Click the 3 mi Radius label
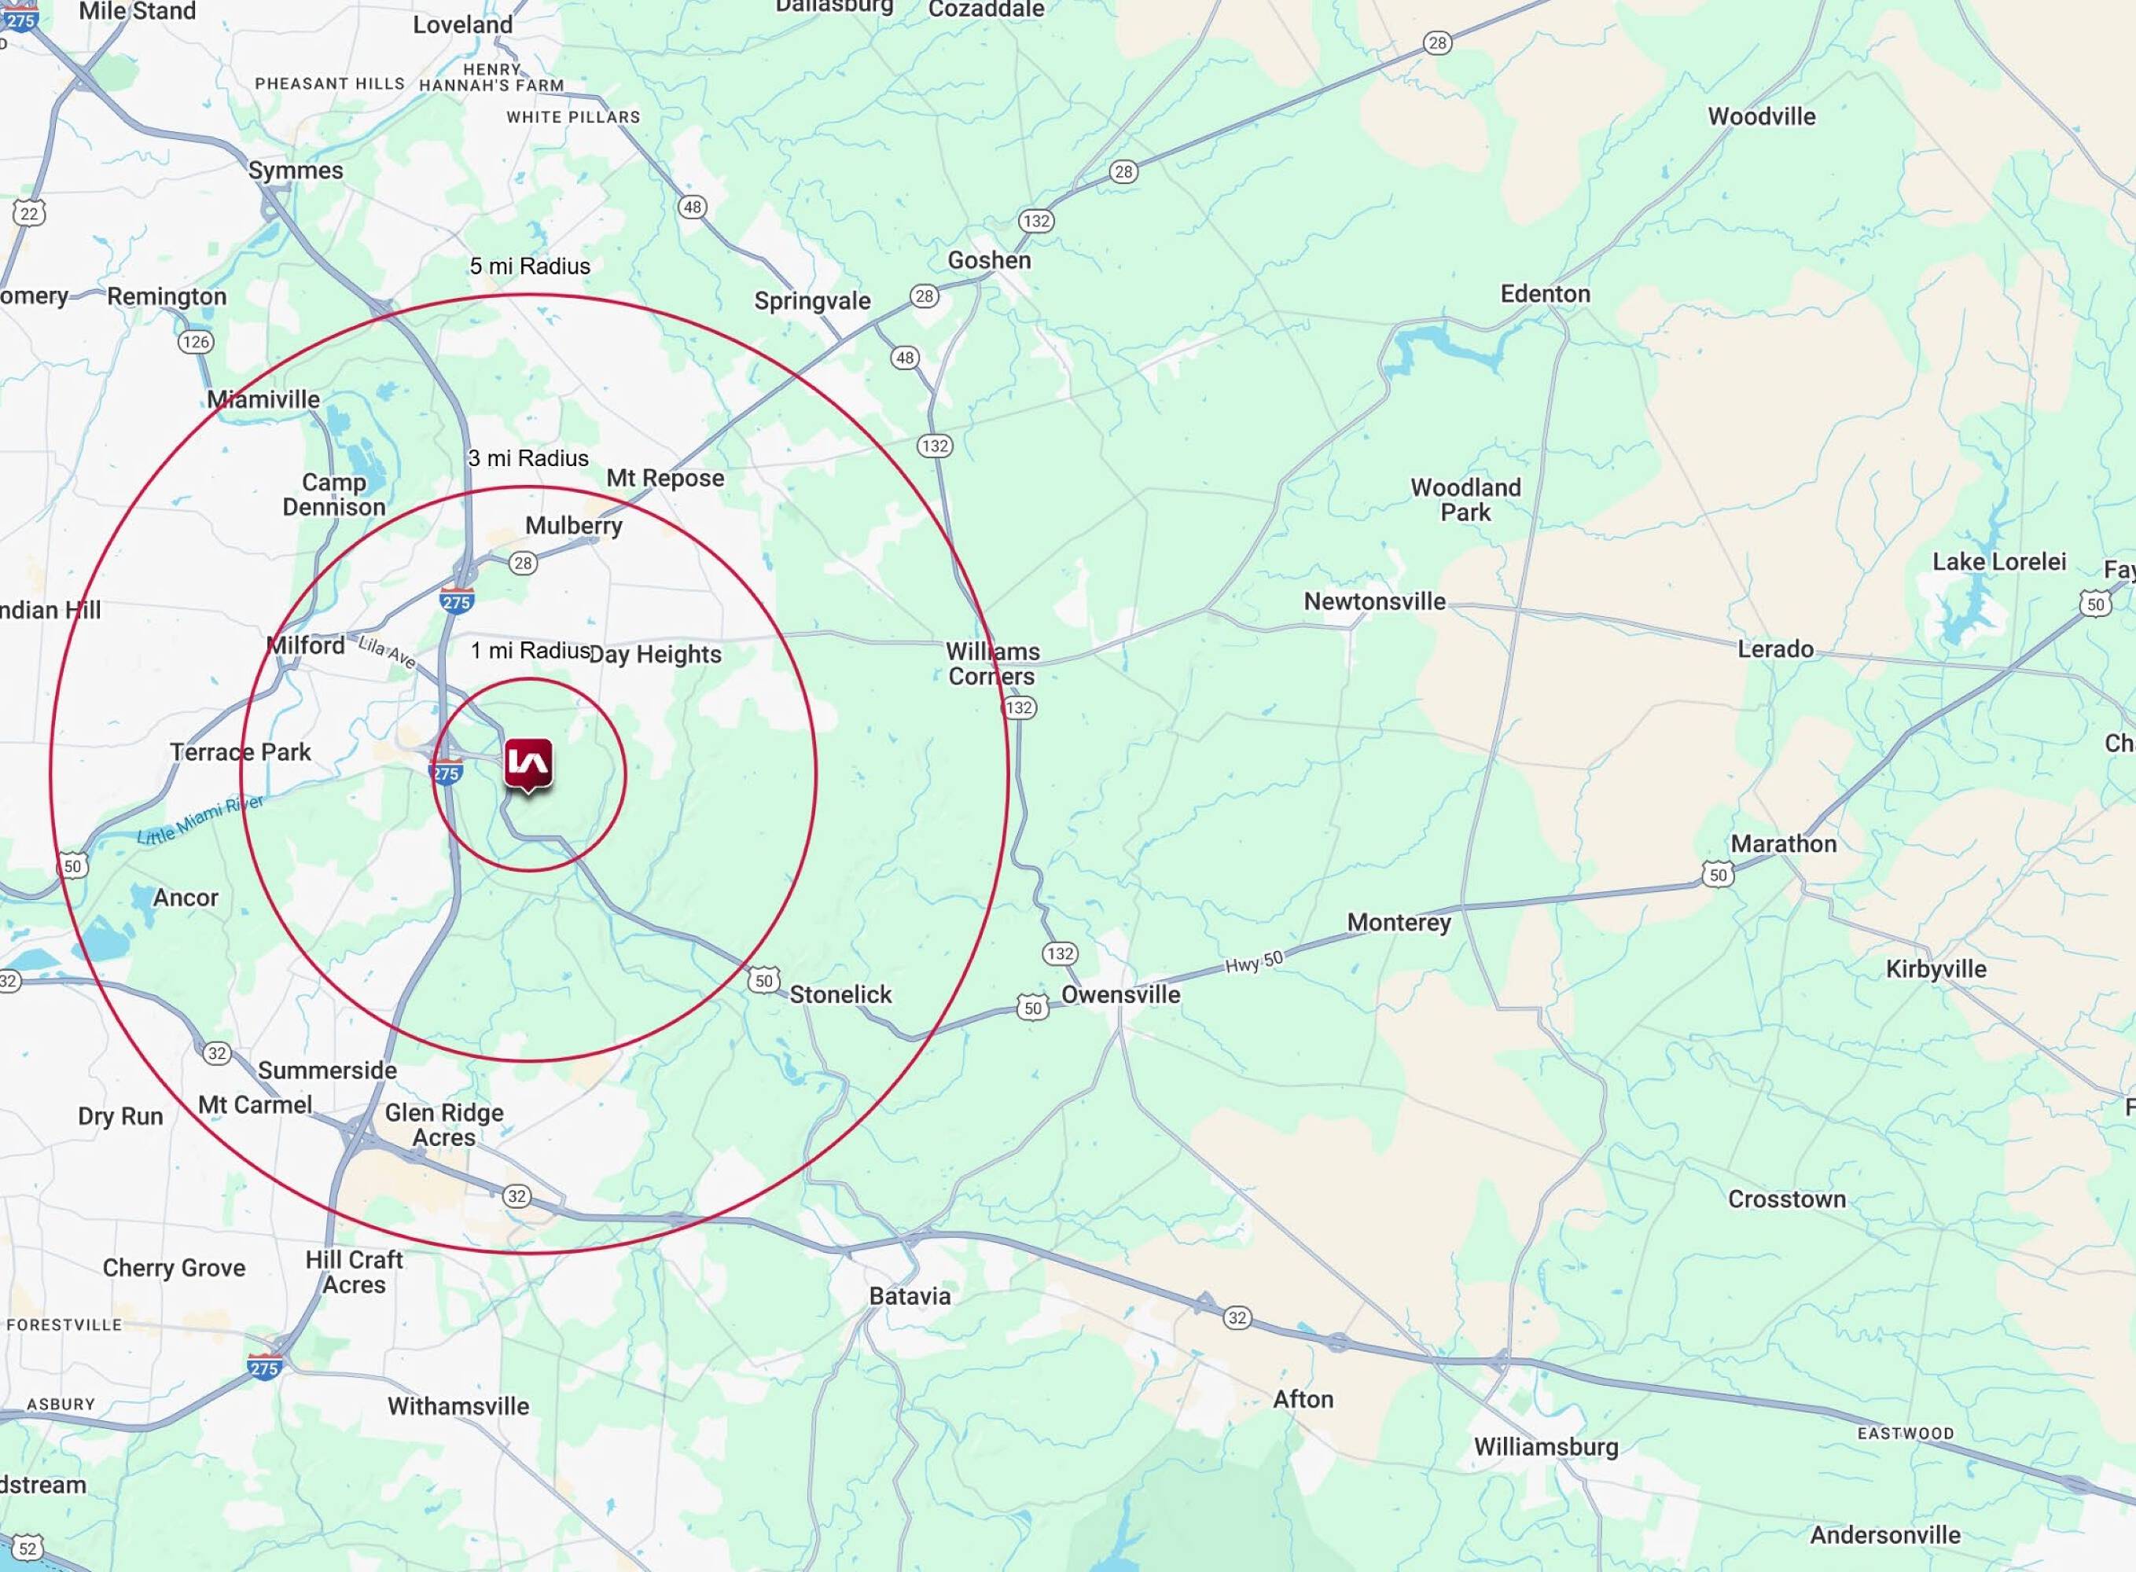Viewport: 2136px width, 1572px height. click(528, 459)
